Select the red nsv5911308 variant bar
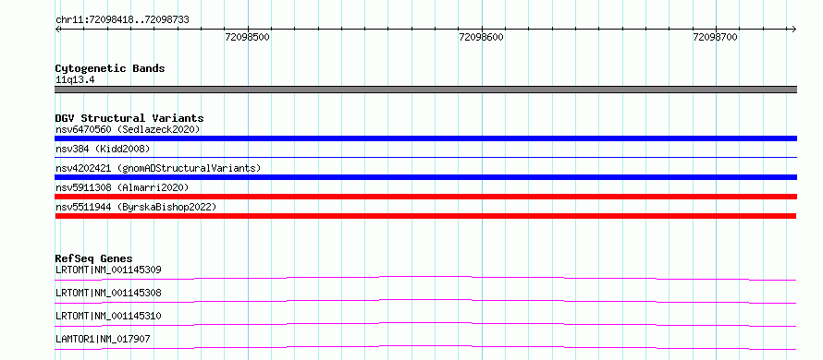Image resolution: width=823 pixels, height=360 pixels. coord(425,197)
